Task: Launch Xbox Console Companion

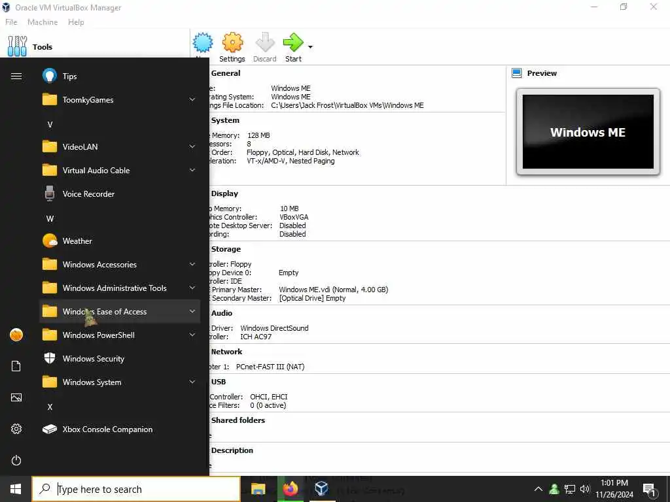Action: (120, 429)
